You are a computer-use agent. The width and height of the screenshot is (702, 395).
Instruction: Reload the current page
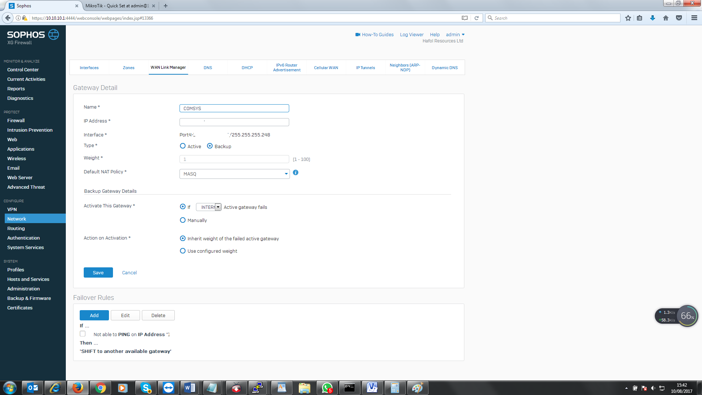(x=476, y=18)
